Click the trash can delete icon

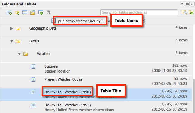pos(49,12)
